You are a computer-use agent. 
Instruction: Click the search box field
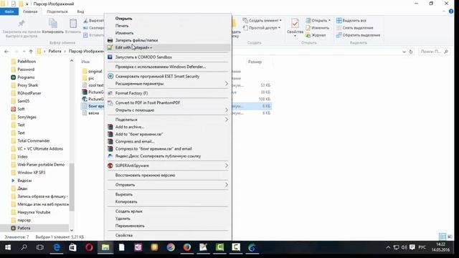point(434,52)
